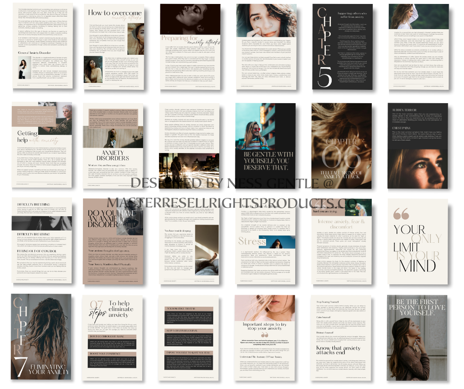Open Chapter 7 'Eliminating your anxiety' cover
This screenshot has width=464, height=389.
click(x=40, y=340)
